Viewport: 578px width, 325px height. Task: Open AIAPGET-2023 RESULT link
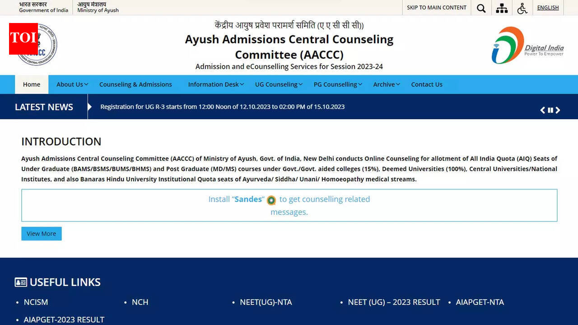64,320
